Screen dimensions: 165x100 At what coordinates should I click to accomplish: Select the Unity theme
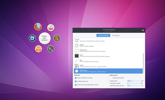(108, 56)
